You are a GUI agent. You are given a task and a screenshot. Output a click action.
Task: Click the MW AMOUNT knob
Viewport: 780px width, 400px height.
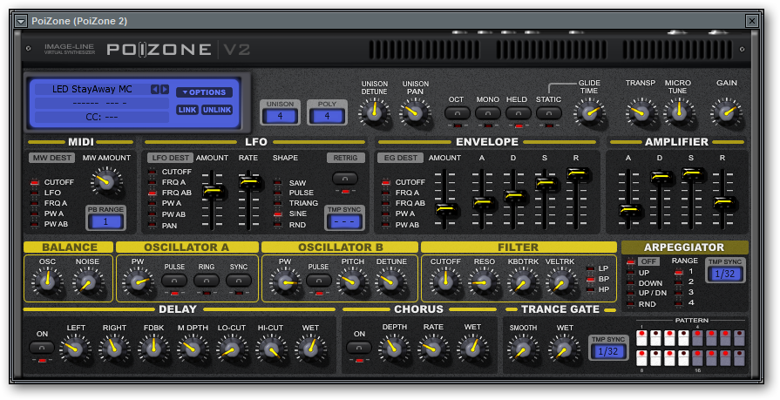point(106,181)
